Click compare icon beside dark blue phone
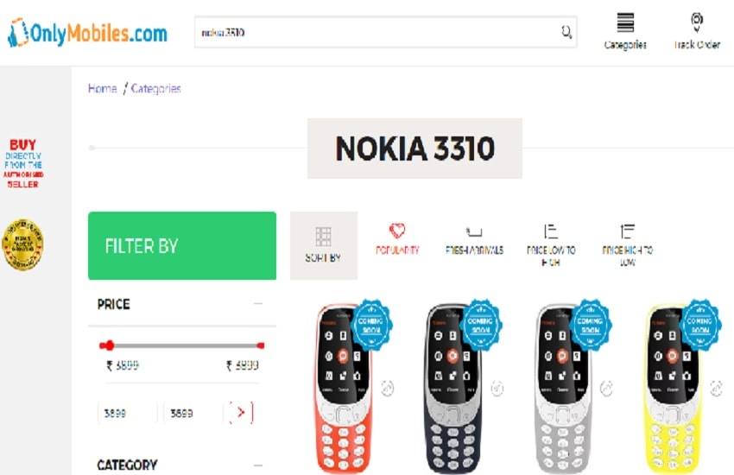This screenshot has width=734, height=475. point(497,388)
